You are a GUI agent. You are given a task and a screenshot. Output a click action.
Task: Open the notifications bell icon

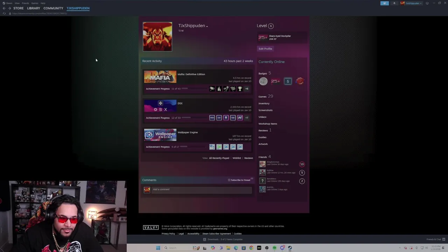[394, 3]
